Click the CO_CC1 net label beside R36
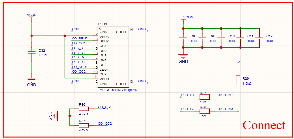294x139 pixels. tap(105, 107)
